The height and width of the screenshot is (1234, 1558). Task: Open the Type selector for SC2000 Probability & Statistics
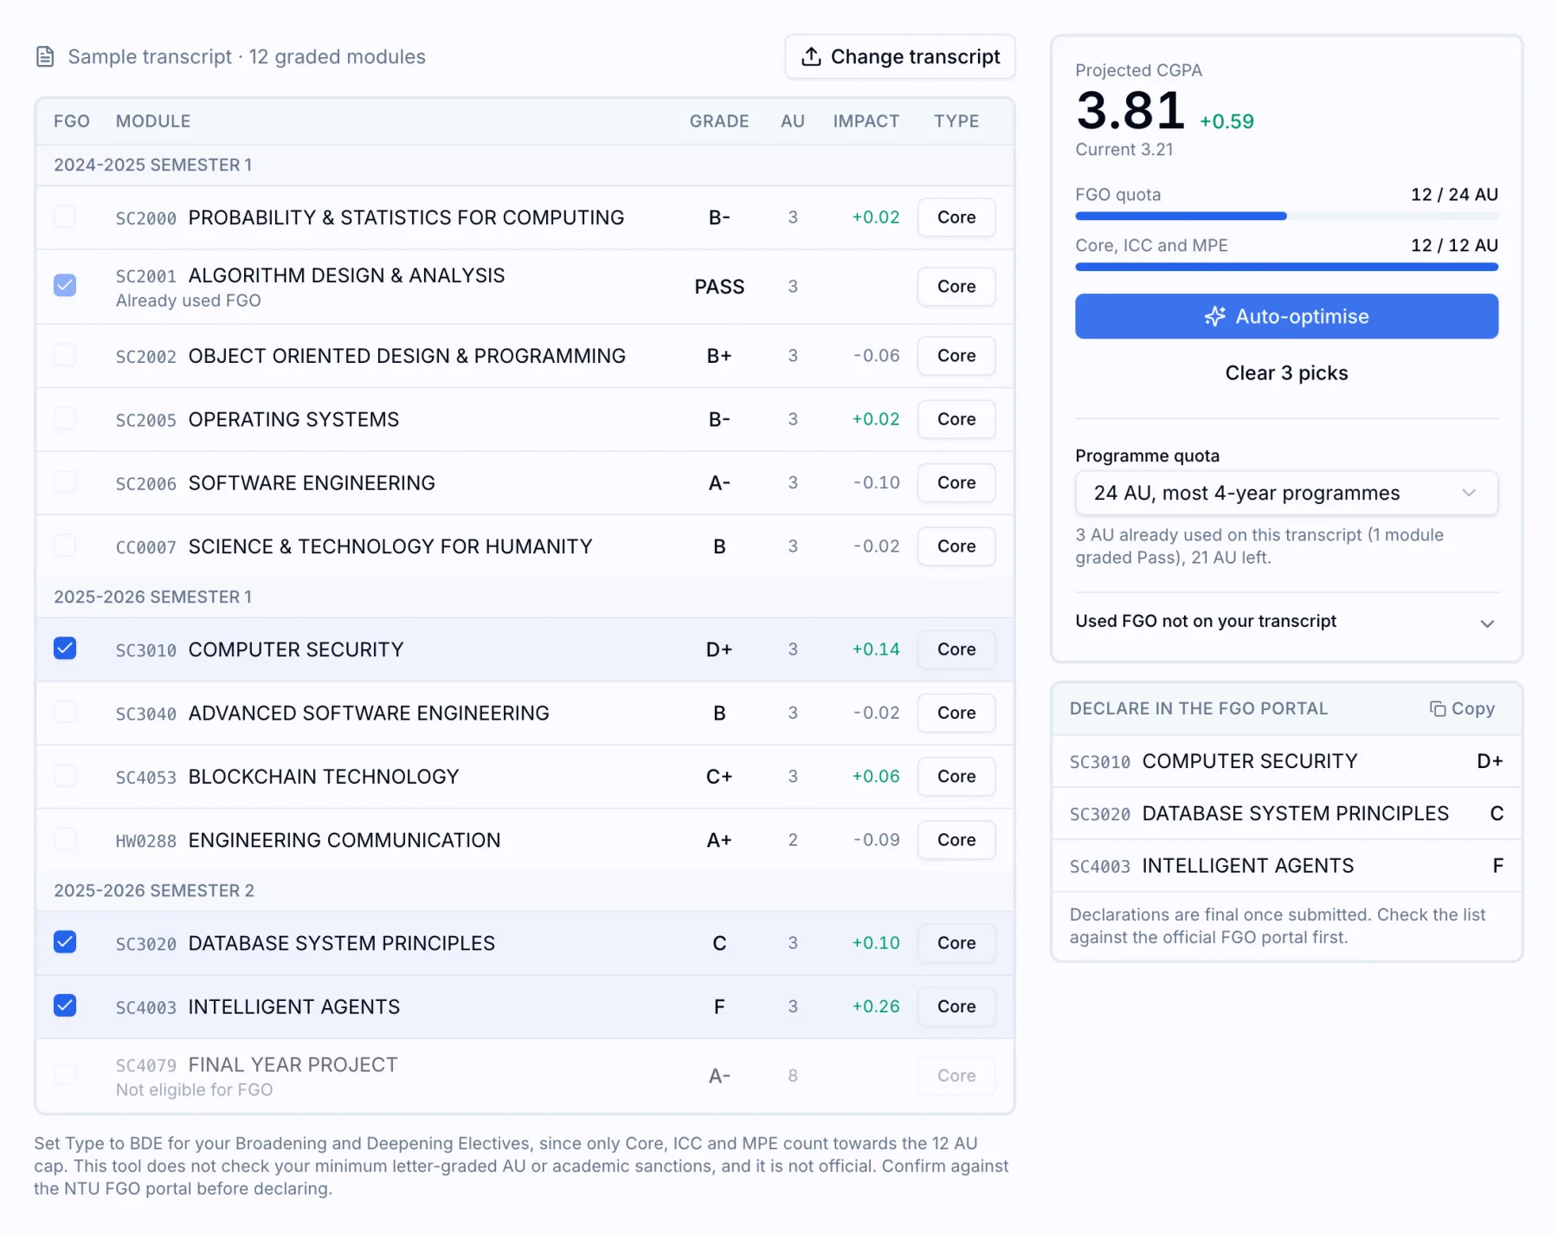(x=956, y=217)
